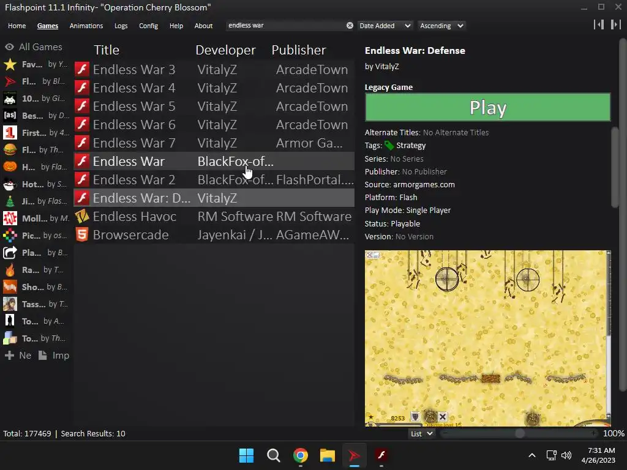Viewport: 627px width, 470px height.
Task: Select the Endless War: D... VitalyZ row
Action: point(214,198)
